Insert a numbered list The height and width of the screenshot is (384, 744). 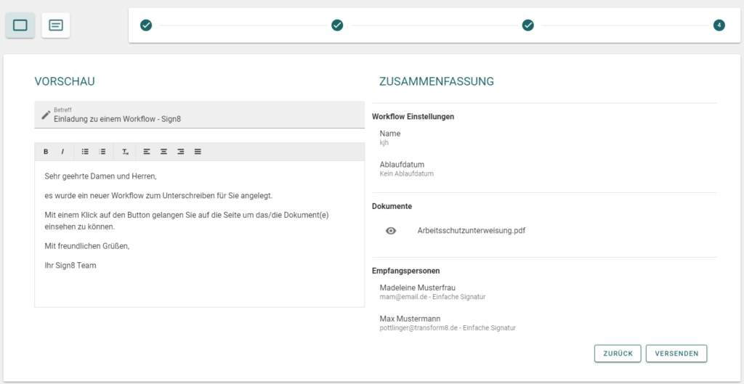(x=102, y=152)
